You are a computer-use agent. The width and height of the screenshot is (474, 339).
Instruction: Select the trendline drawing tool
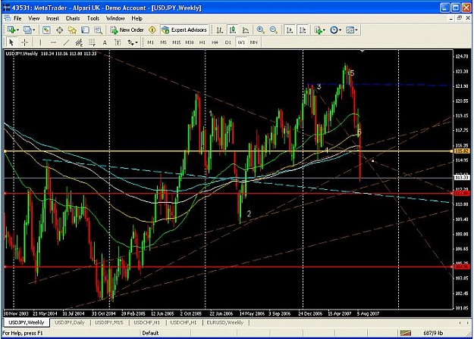pos(66,42)
